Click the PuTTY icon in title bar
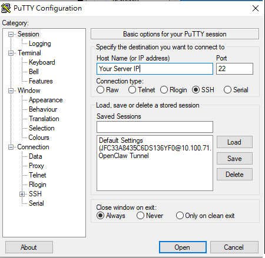Viewport: 265px width, 258px height. click(6, 8)
